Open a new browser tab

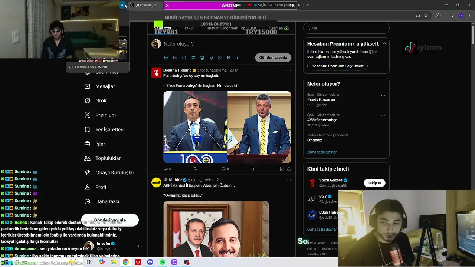pyautogui.click(x=308, y=5)
